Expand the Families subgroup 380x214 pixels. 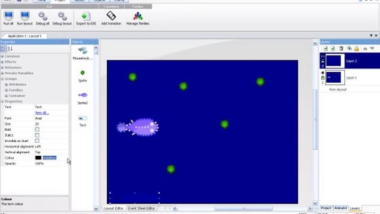click(x=7, y=90)
